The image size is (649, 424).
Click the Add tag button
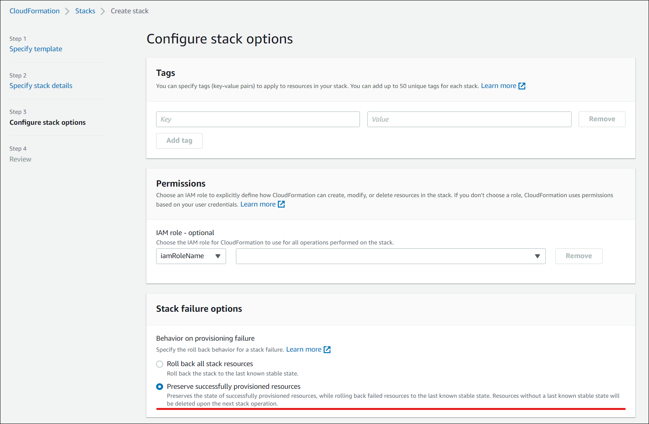tap(179, 141)
